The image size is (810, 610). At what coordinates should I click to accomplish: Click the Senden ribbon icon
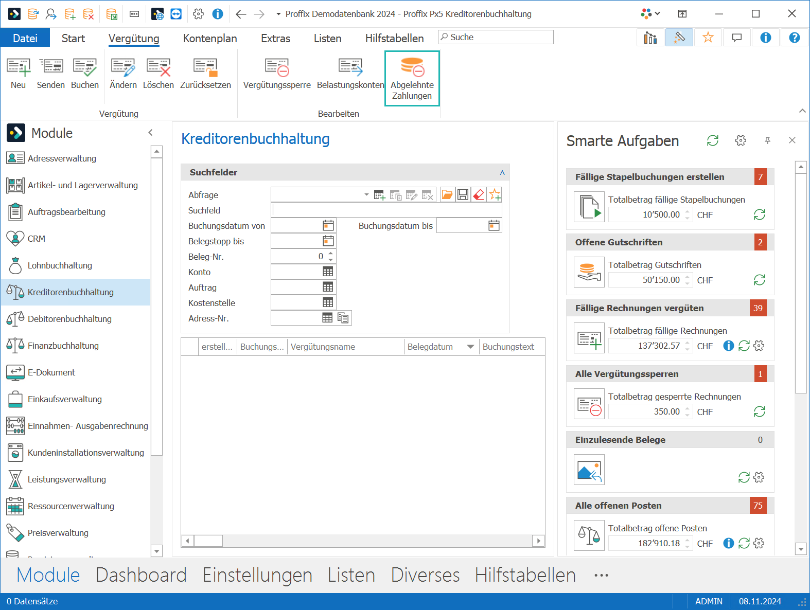pos(51,67)
